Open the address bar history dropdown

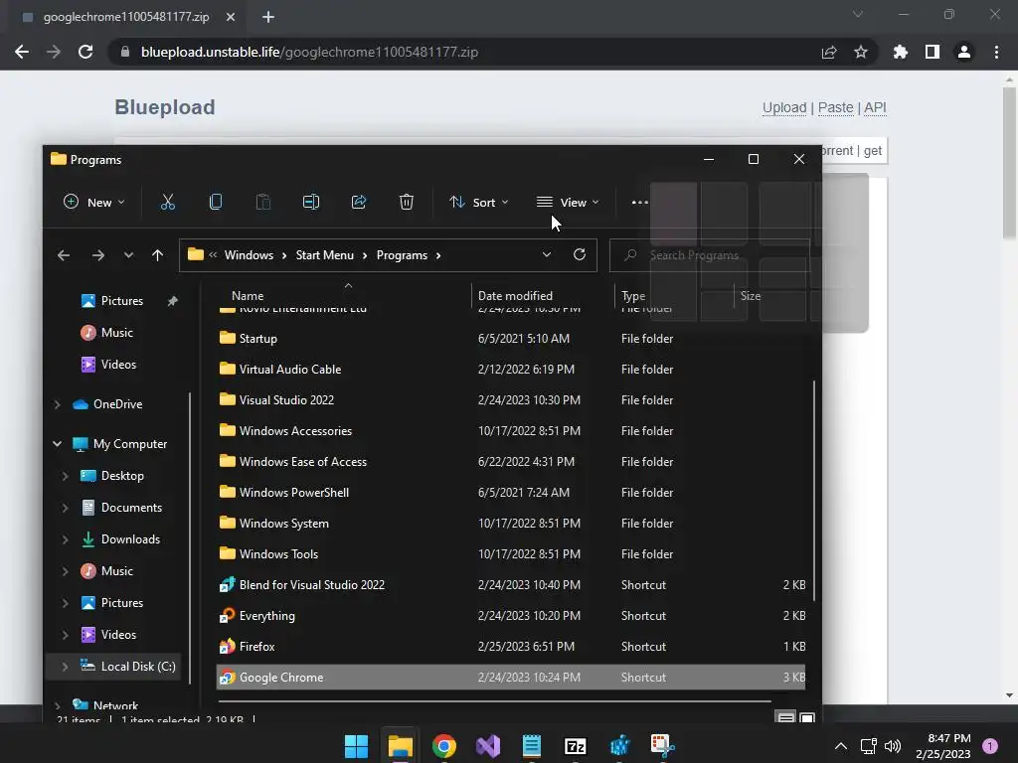pos(547,254)
